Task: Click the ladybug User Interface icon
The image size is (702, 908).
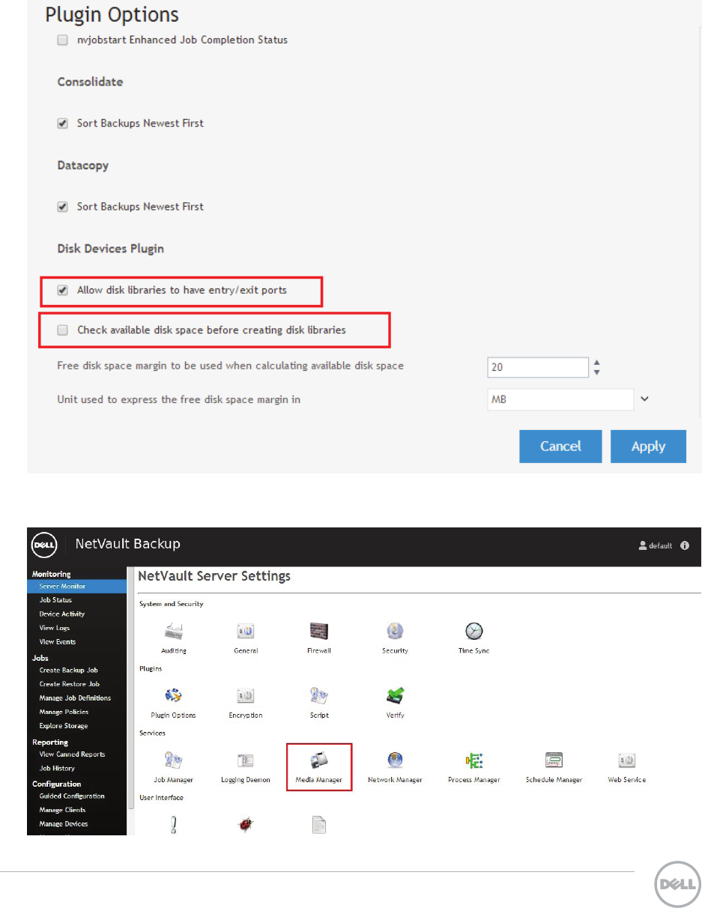Action: (246, 825)
